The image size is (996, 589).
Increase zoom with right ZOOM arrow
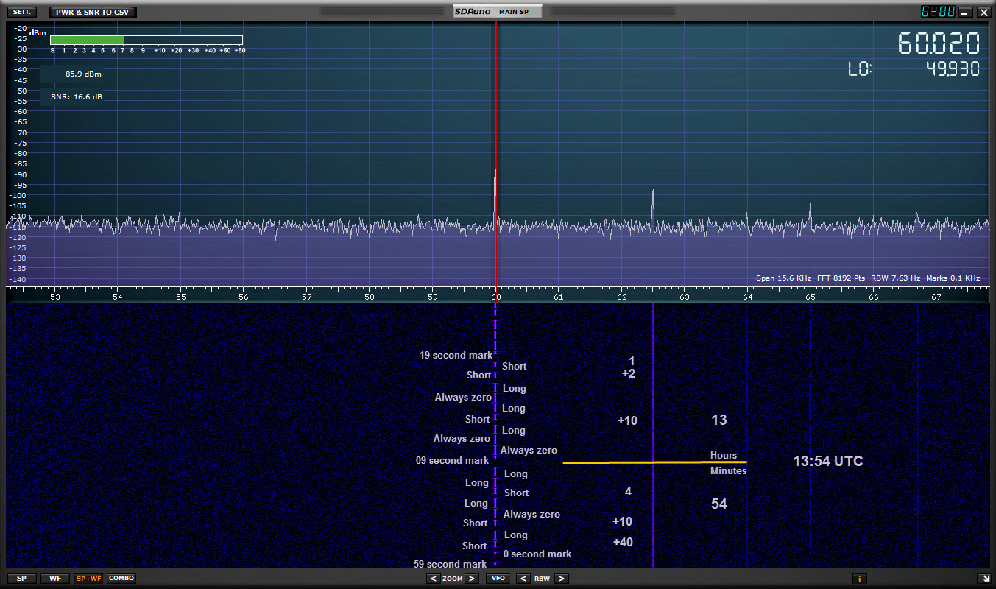(x=472, y=579)
